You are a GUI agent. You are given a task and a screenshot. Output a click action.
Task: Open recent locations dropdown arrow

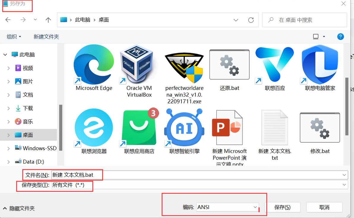pos(35,20)
